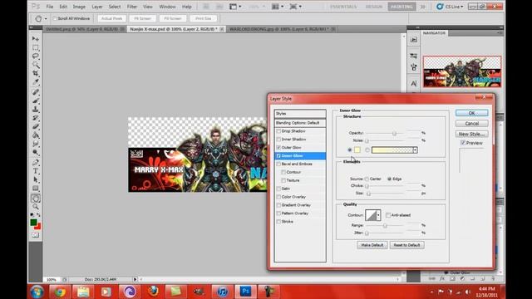Select the Crop tool
This screenshot has height=299, width=532.
pyautogui.click(x=35, y=73)
